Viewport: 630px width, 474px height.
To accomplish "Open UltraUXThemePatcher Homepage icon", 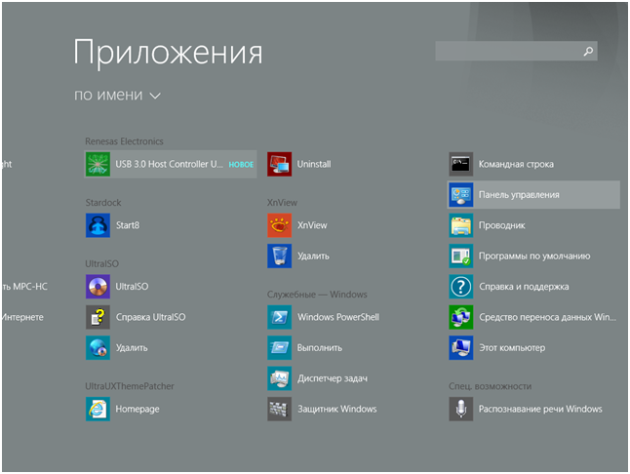I will tap(98, 409).
